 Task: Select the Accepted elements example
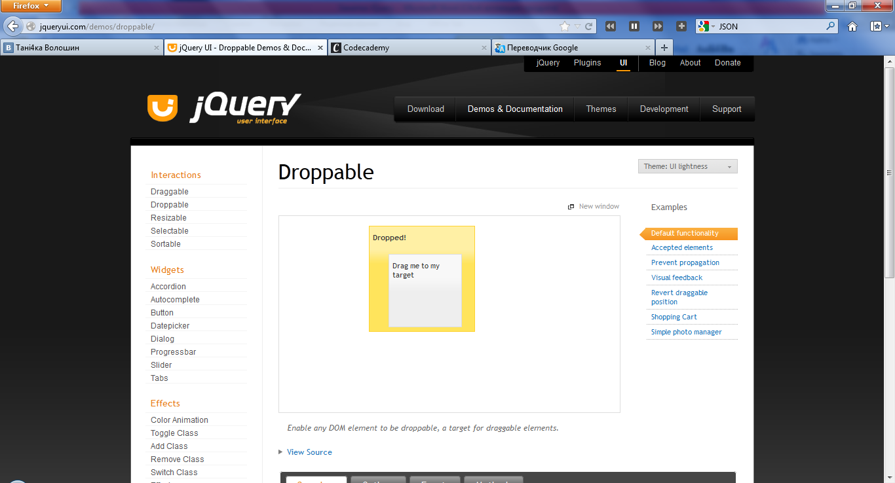(682, 247)
